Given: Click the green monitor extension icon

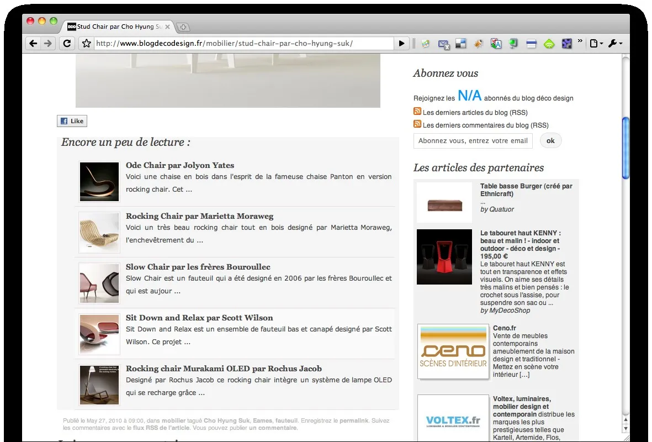Looking at the screenshot, I should coord(513,43).
